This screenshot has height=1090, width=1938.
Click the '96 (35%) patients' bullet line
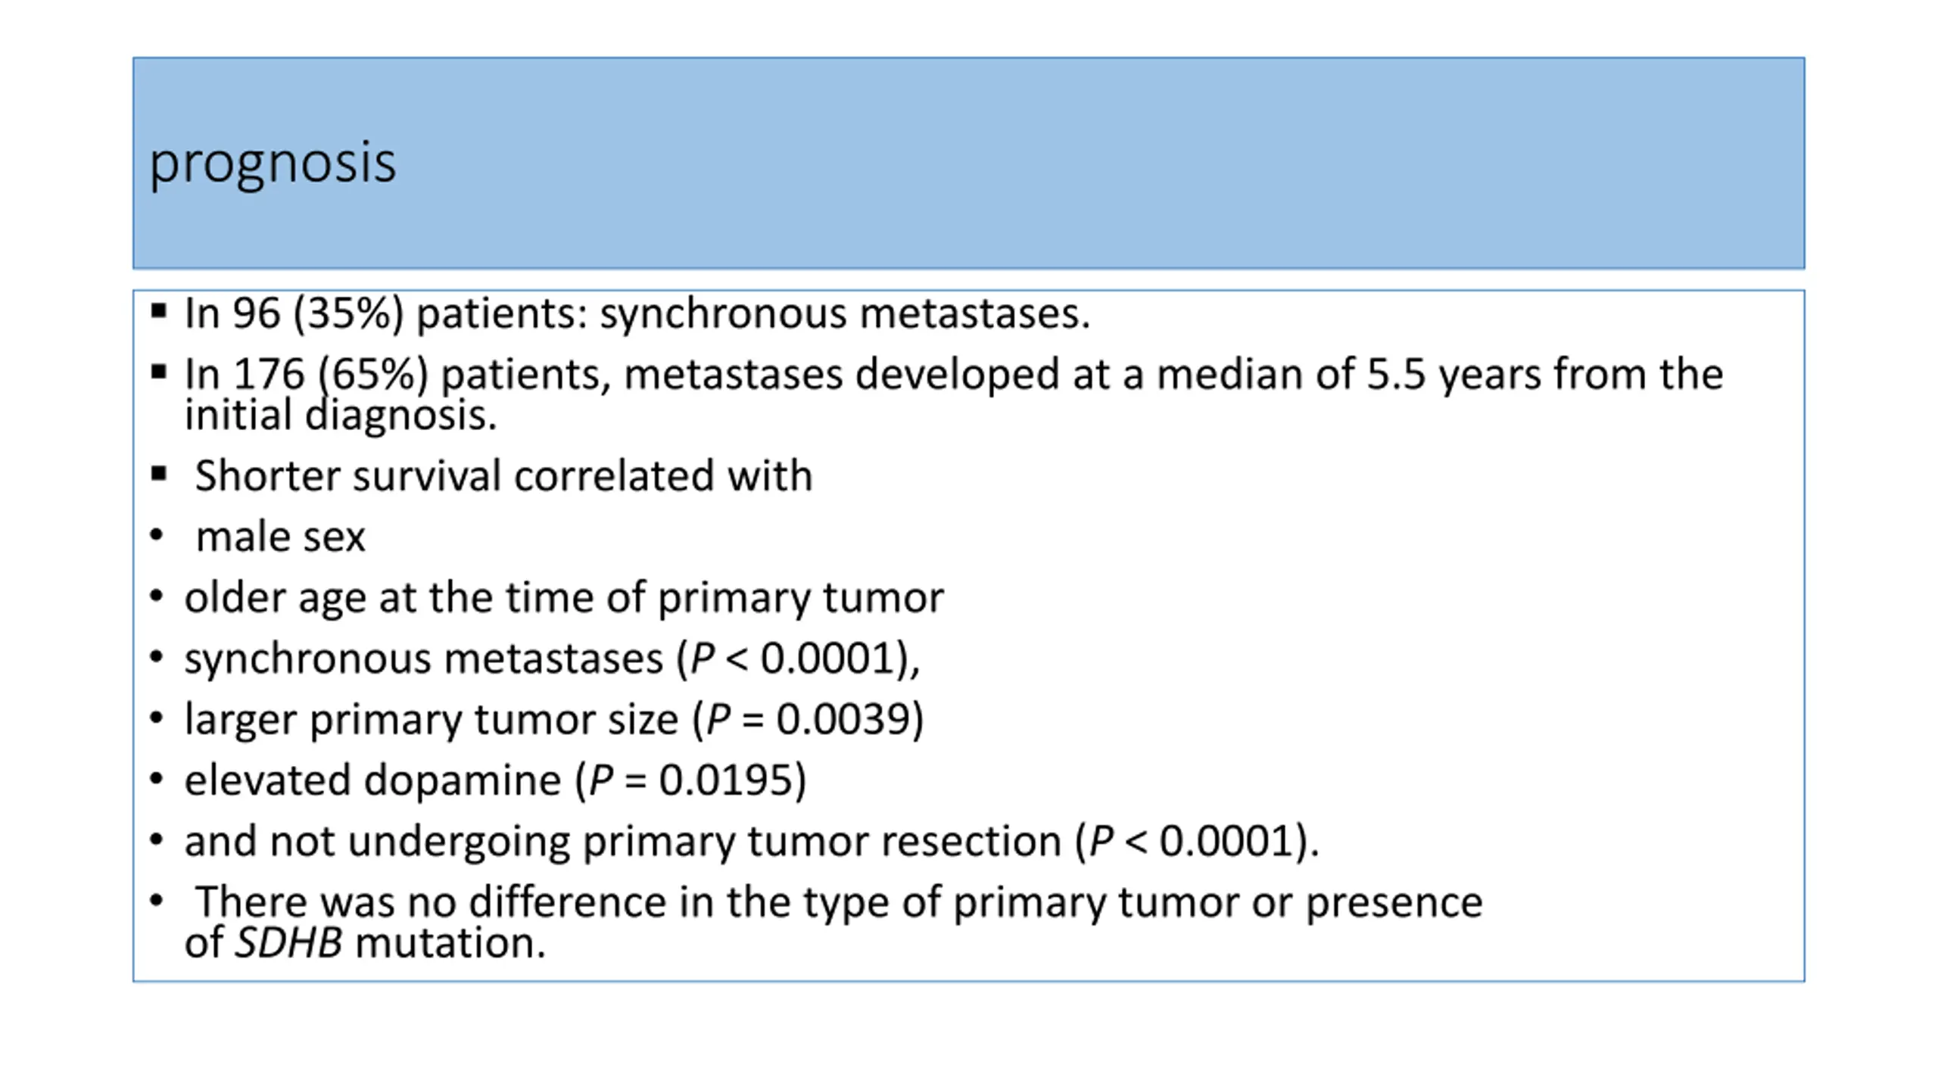637,313
